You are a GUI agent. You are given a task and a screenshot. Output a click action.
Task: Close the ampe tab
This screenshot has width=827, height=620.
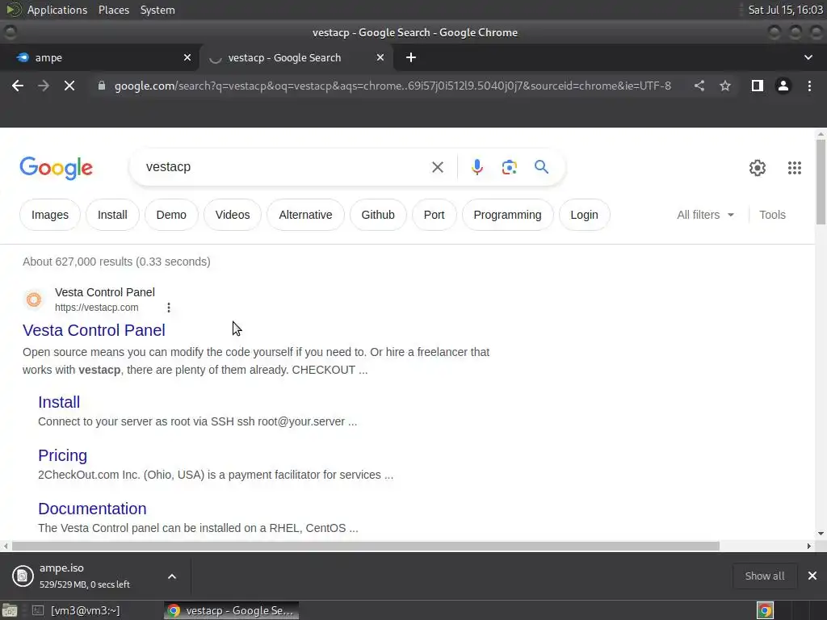pyautogui.click(x=187, y=57)
